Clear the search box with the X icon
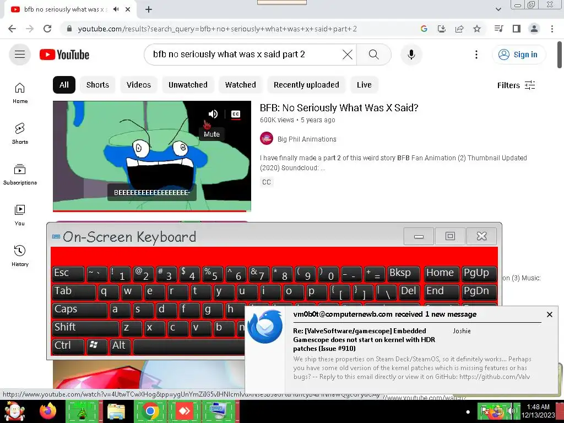This screenshot has width=564, height=423. pyautogui.click(x=347, y=55)
